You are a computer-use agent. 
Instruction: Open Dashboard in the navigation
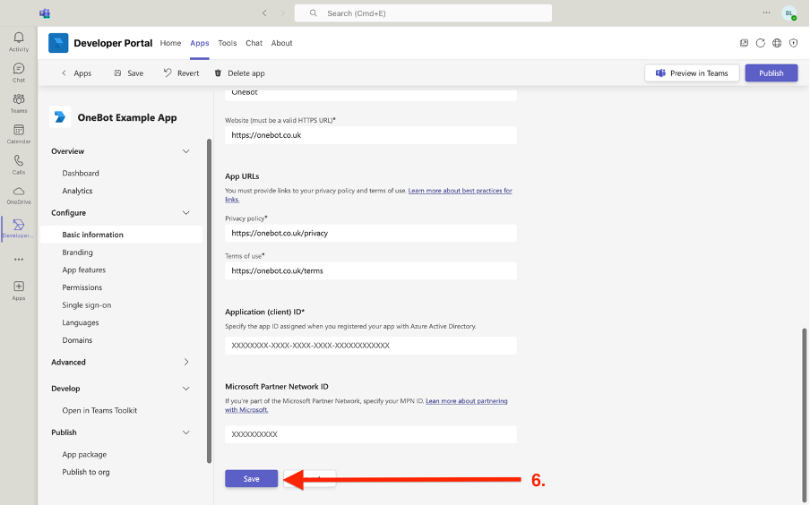click(81, 173)
